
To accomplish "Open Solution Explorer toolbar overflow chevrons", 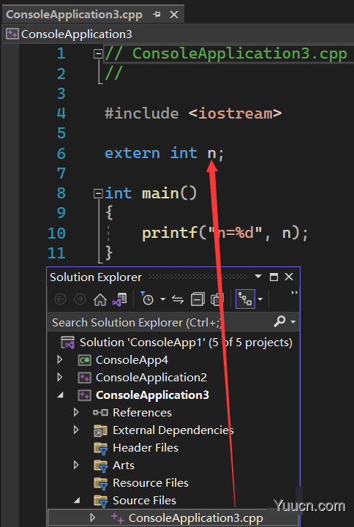I will [x=294, y=292].
